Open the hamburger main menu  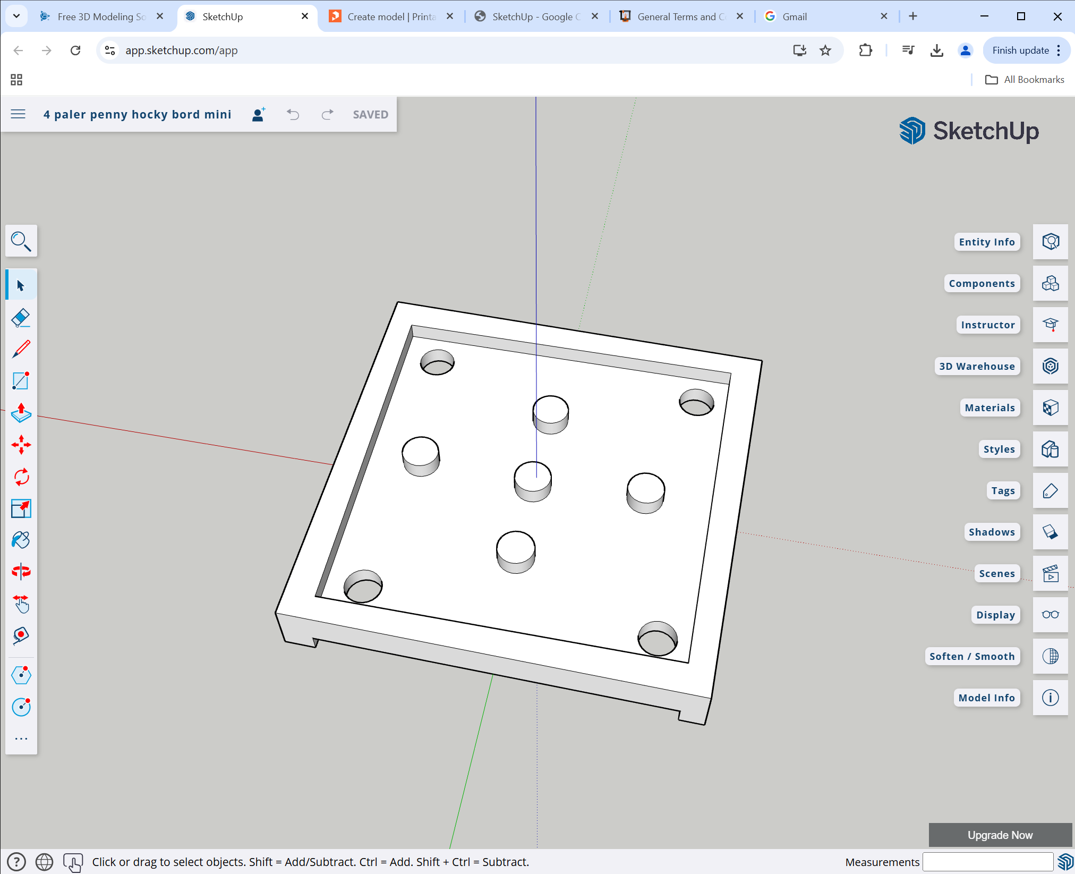(x=18, y=114)
